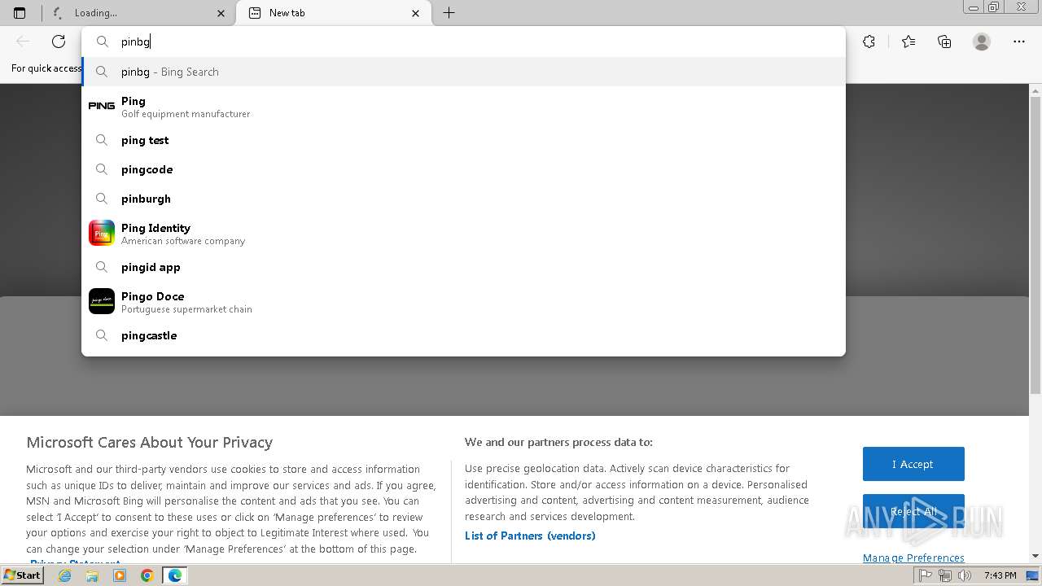Open the Extensions puzzle icon
This screenshot has height=586, width=1042.
(x=869, y=42)
